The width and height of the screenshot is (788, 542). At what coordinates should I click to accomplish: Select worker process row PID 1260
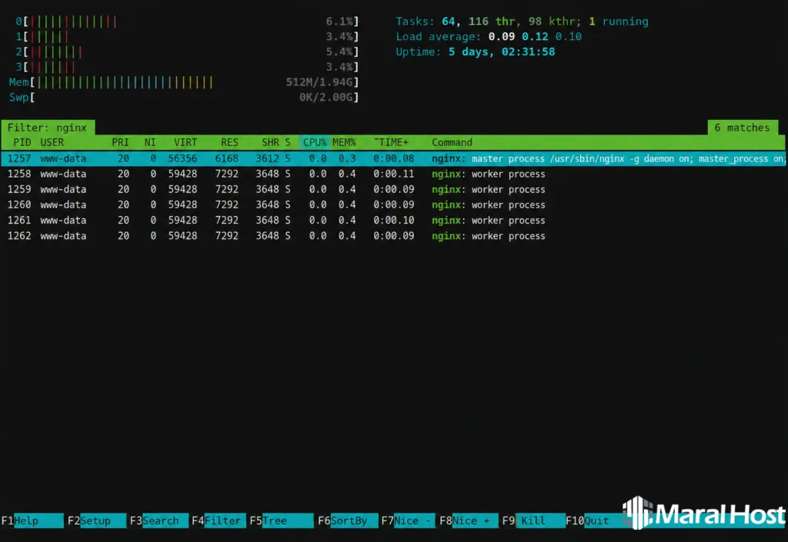coord(393,204)
